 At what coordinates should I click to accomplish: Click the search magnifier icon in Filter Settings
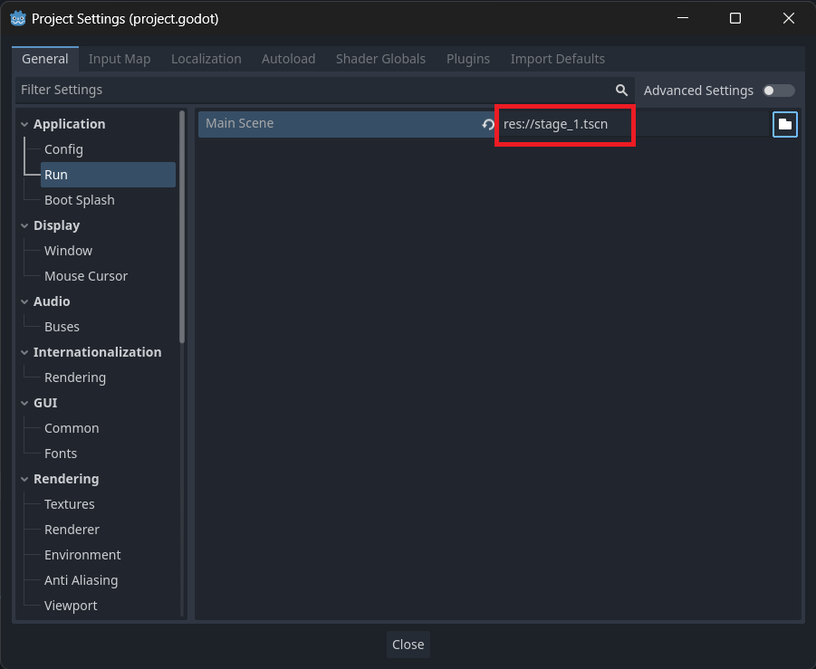[621, 90]
